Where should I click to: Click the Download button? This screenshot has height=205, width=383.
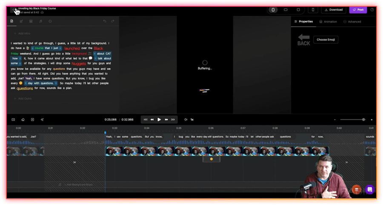click(x=333, y=10)
